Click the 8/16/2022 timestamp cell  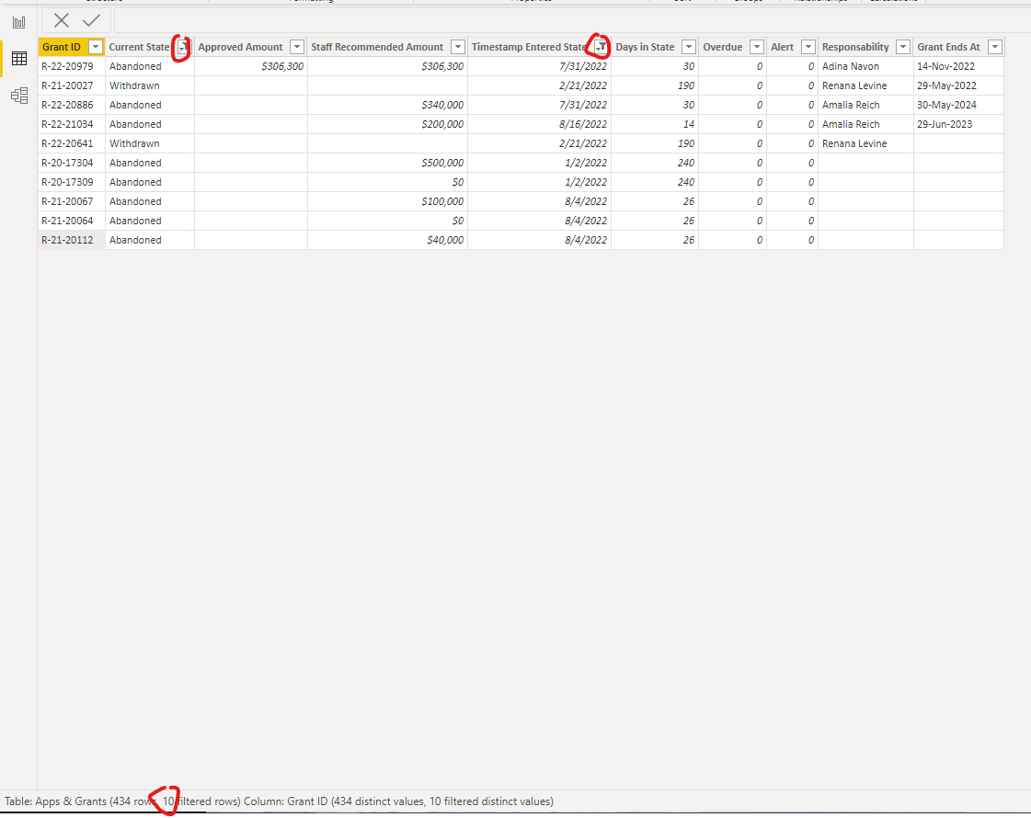(x=540, y=124)
